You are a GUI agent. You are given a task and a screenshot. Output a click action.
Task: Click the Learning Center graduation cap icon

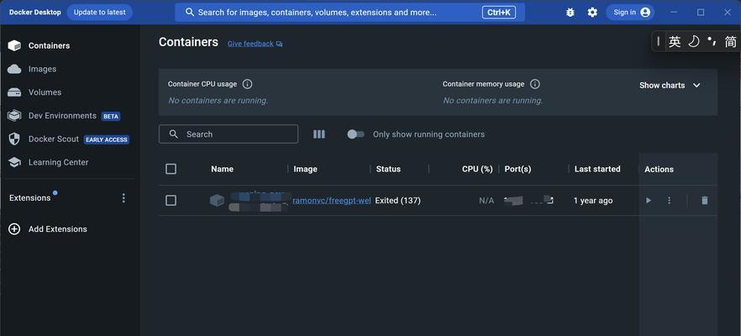[x=14, y=162]
